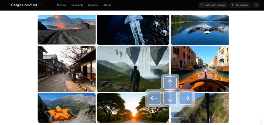The height and width of the screenshot is (125, 264).
Task: Open the Models menu
Action: 61,5
